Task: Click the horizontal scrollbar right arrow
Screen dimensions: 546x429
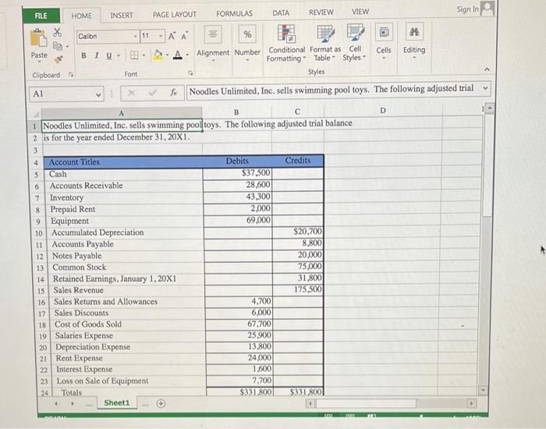Action: [x=471, y=403]
